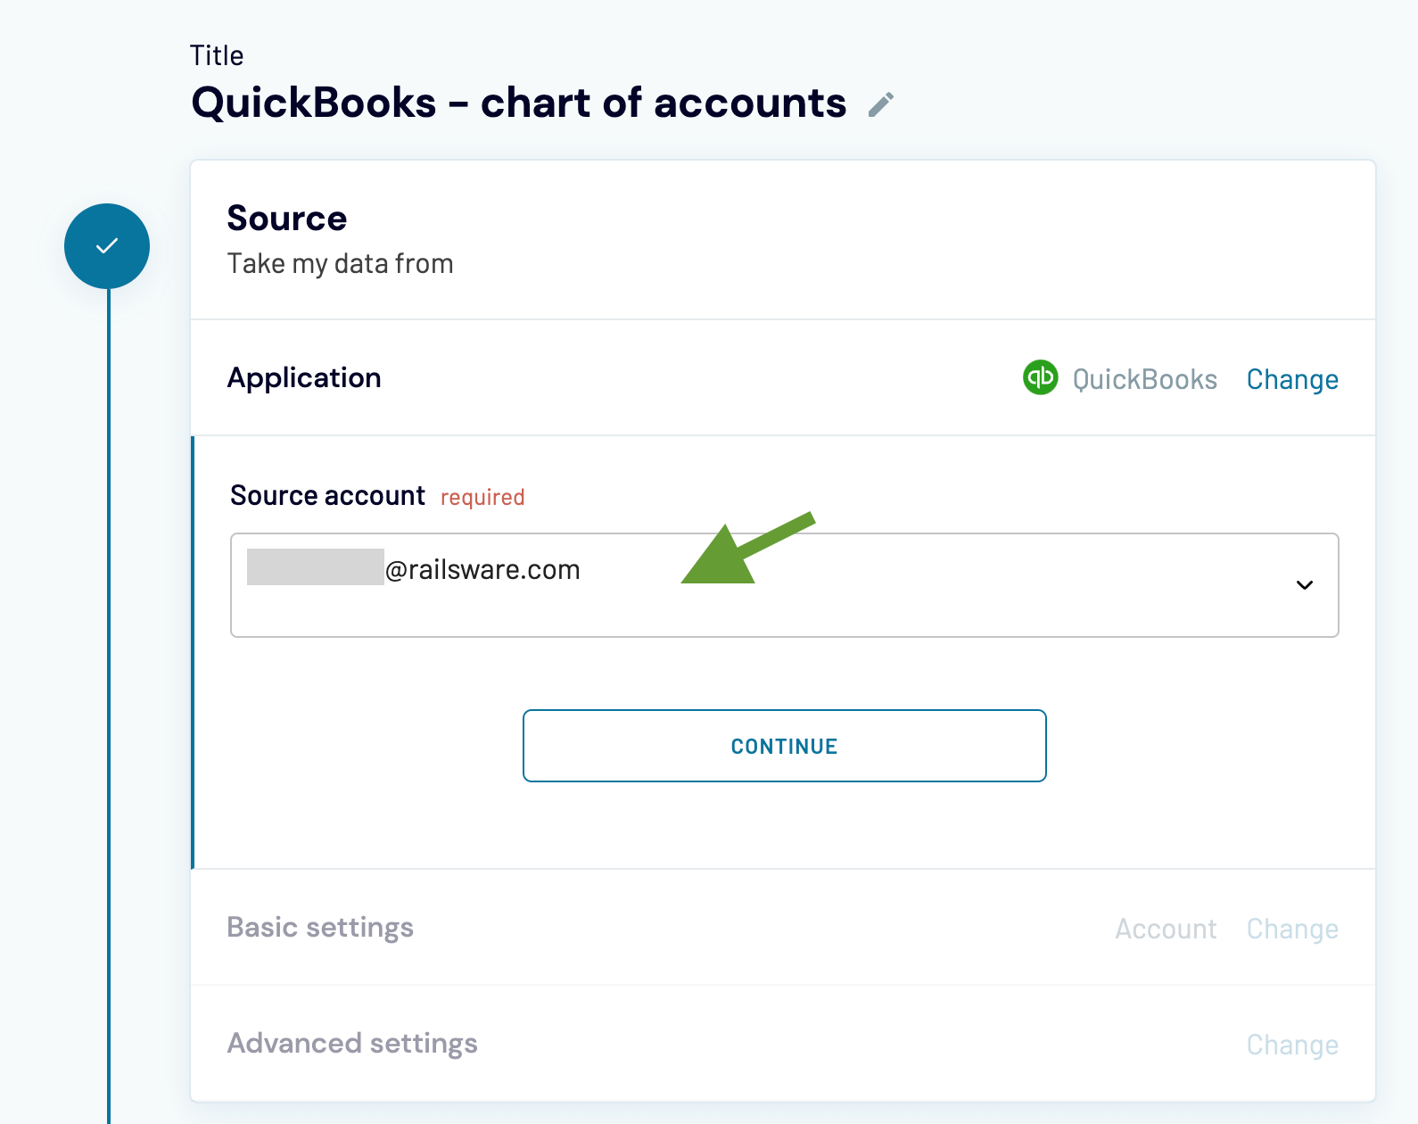Select the dropdown chevron in Source account field
This screenshot has height=1124, width=1418.
pyautogui.click(x=1305, y=586)
